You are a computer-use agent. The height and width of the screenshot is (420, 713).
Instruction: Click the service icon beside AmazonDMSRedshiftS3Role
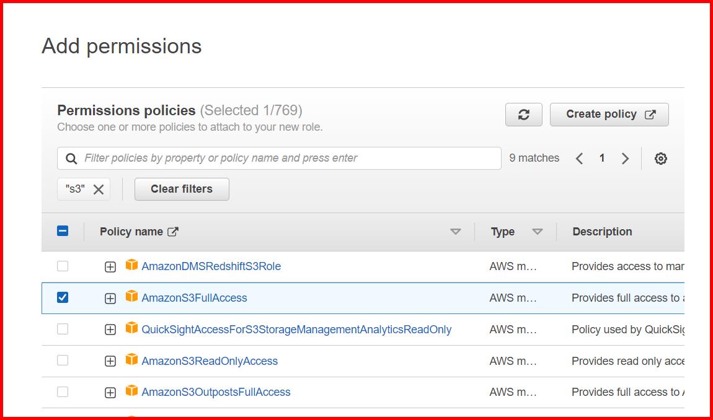coord(131,266)
